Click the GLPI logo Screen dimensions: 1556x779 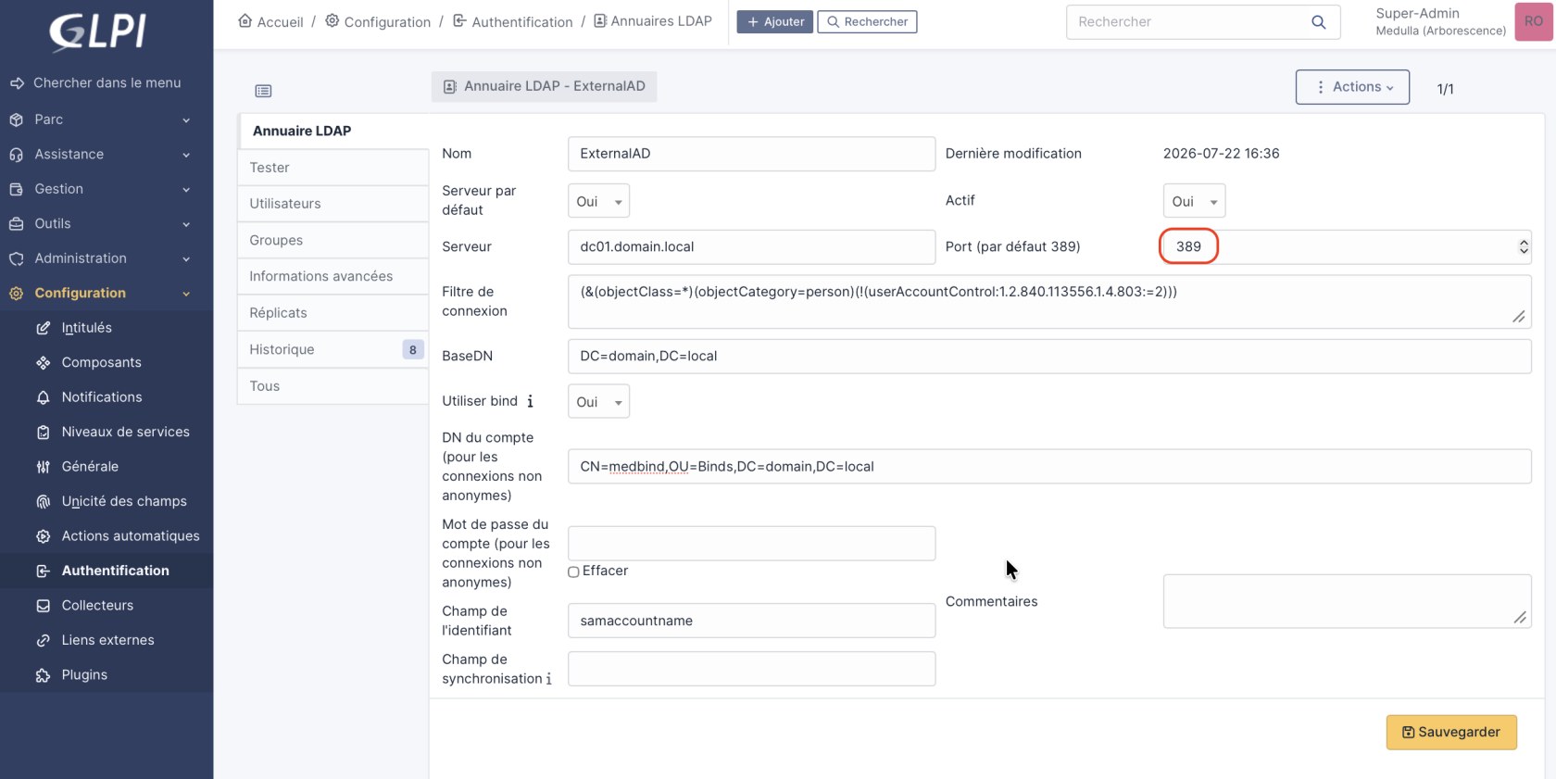pyautogui.click(x=97, y=31)
